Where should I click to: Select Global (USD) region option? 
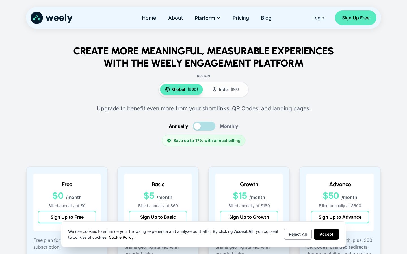181,89
